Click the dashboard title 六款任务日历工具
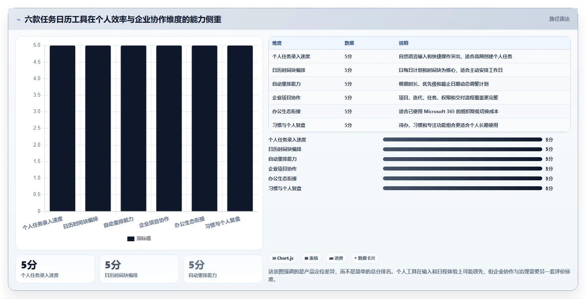Image resolution: width=586 pixels, height=299 pixels. click(x=123, y=19)
